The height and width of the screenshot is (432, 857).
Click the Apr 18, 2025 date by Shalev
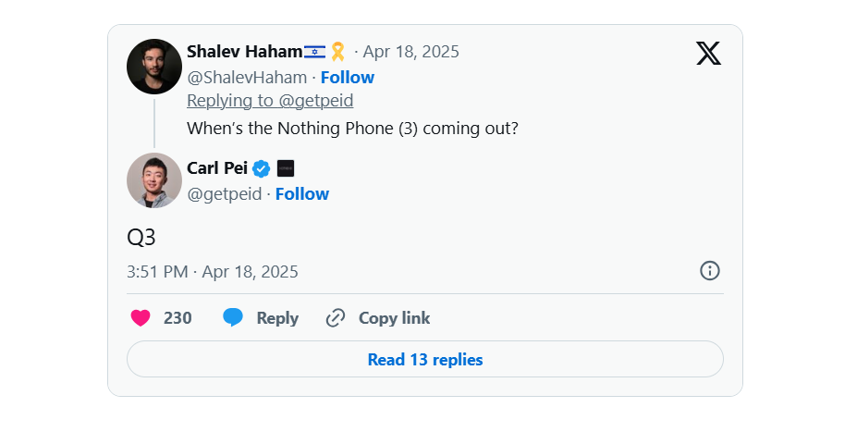click(411, 52)
